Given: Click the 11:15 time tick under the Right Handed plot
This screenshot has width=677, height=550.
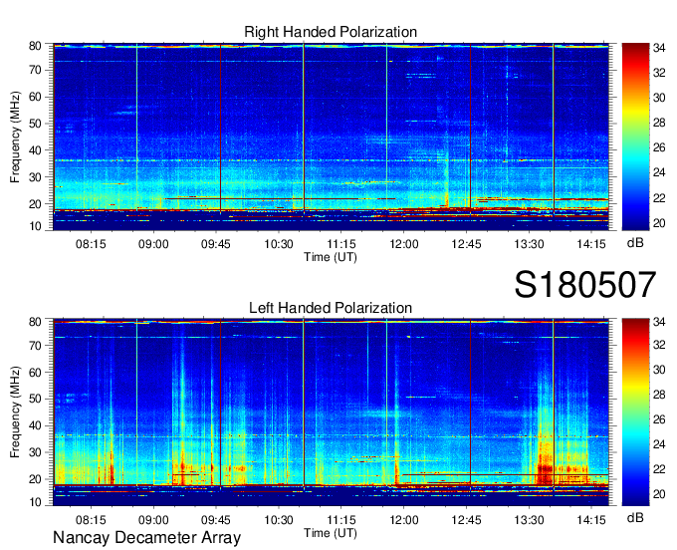Looking at the screenshot, I should coord(341,244).
